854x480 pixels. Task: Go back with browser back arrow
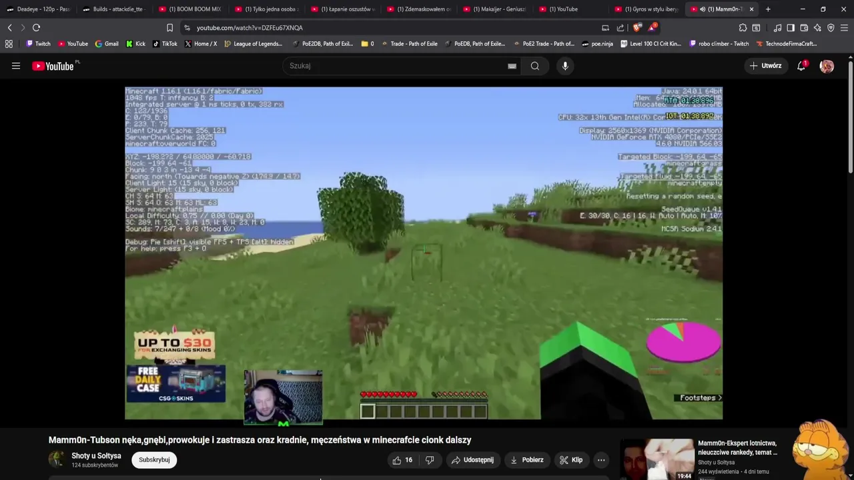pyautogui.click(x=9, y=27)
